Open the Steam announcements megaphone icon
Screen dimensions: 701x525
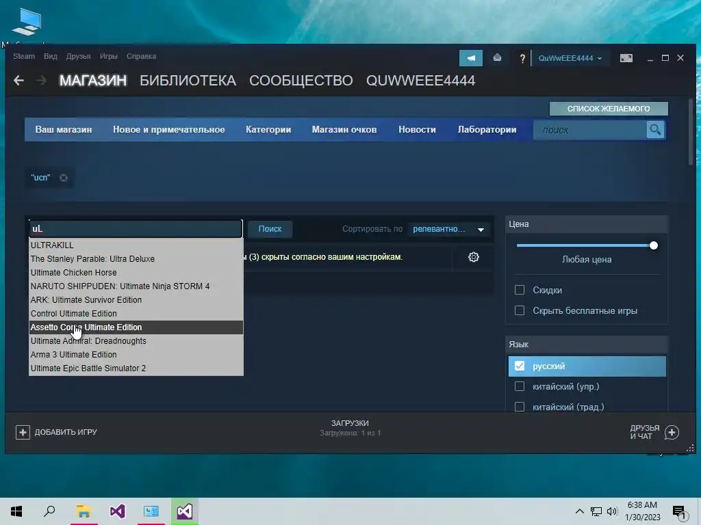pyautogui.click(x=471, y=58)
